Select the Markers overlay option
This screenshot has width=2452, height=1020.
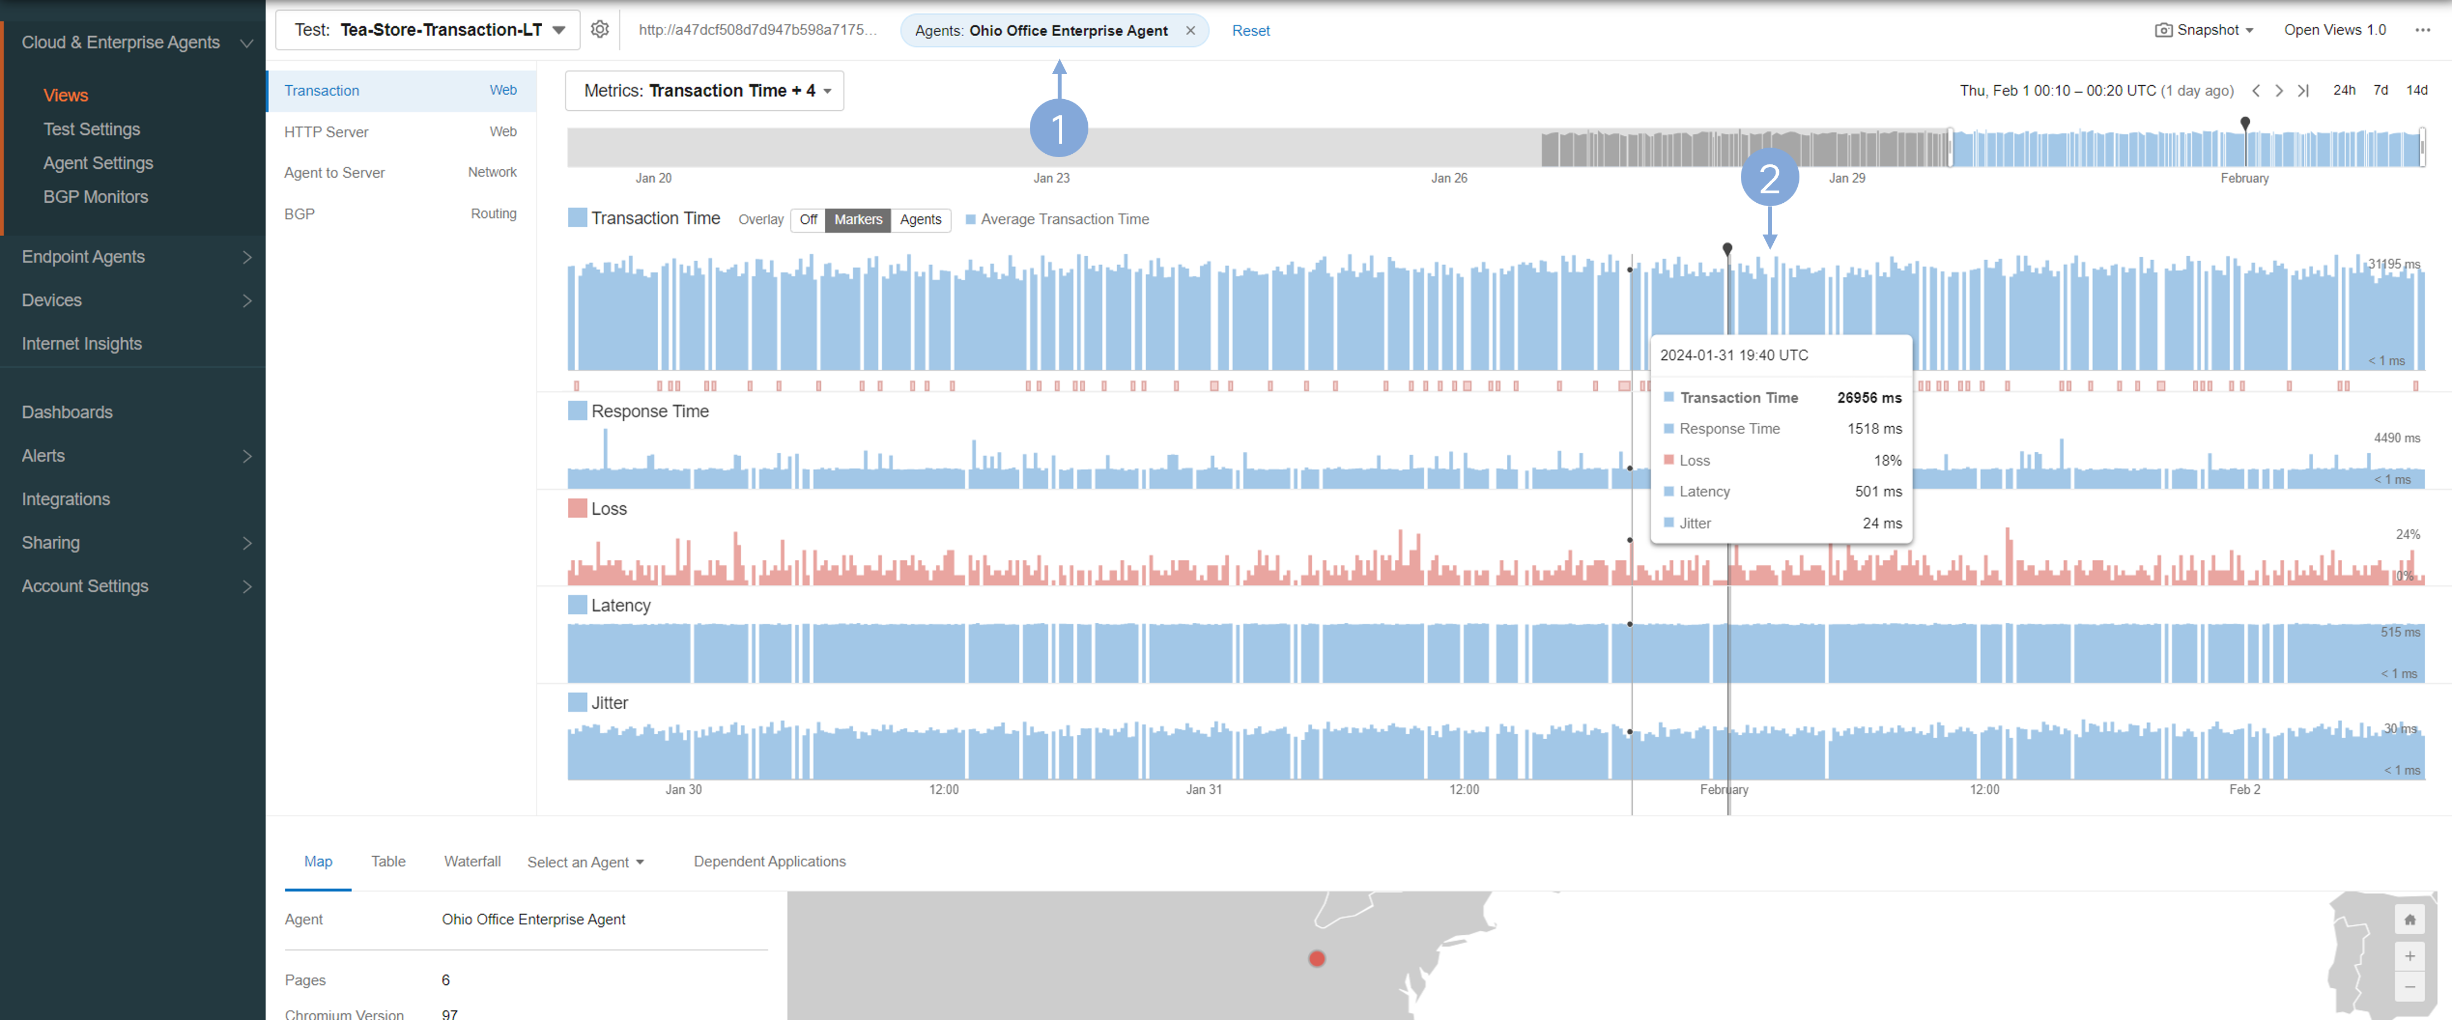click(858, 220)
